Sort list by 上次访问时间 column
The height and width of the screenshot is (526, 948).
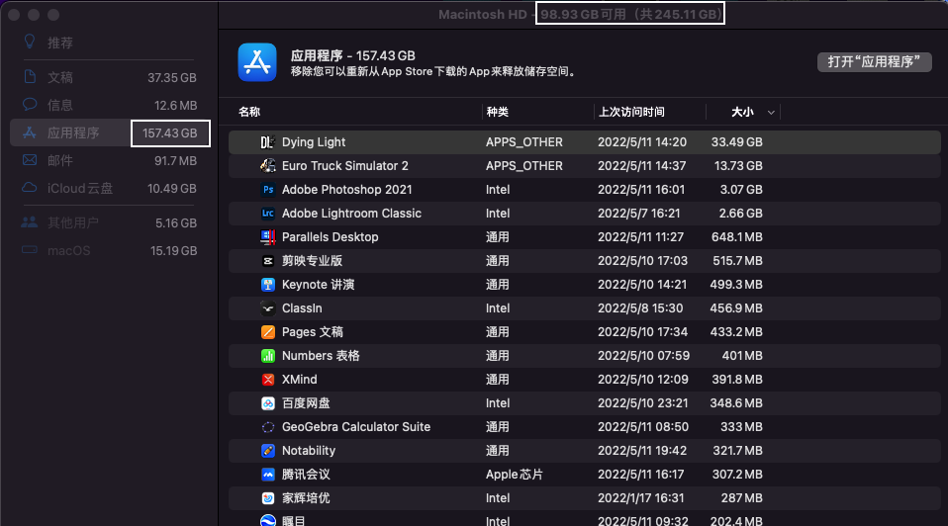pos(630,113)
